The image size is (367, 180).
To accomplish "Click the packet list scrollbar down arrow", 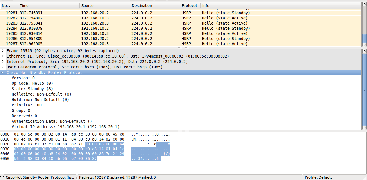I will (364, 45).
